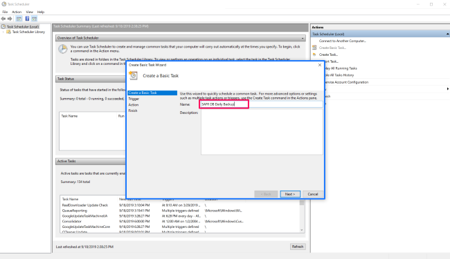Click the Summary: 134 total text
Screen dimensions: 450x259
(x=75, y=182)
